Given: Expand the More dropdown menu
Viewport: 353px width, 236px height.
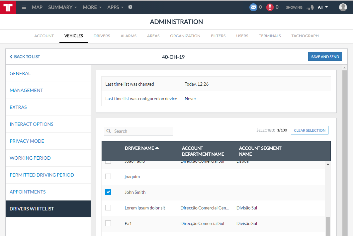Looking at the screenshot, I should (92, 7).
